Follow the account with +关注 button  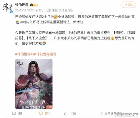click(129, 5)
